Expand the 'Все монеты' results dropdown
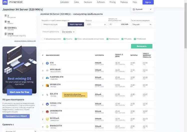The image size is (187, 132). coord(68,32)
